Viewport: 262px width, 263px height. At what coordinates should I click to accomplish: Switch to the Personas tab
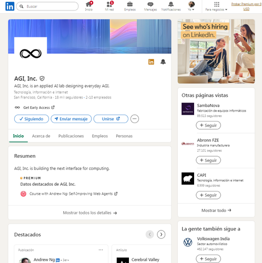pos(124,136)
